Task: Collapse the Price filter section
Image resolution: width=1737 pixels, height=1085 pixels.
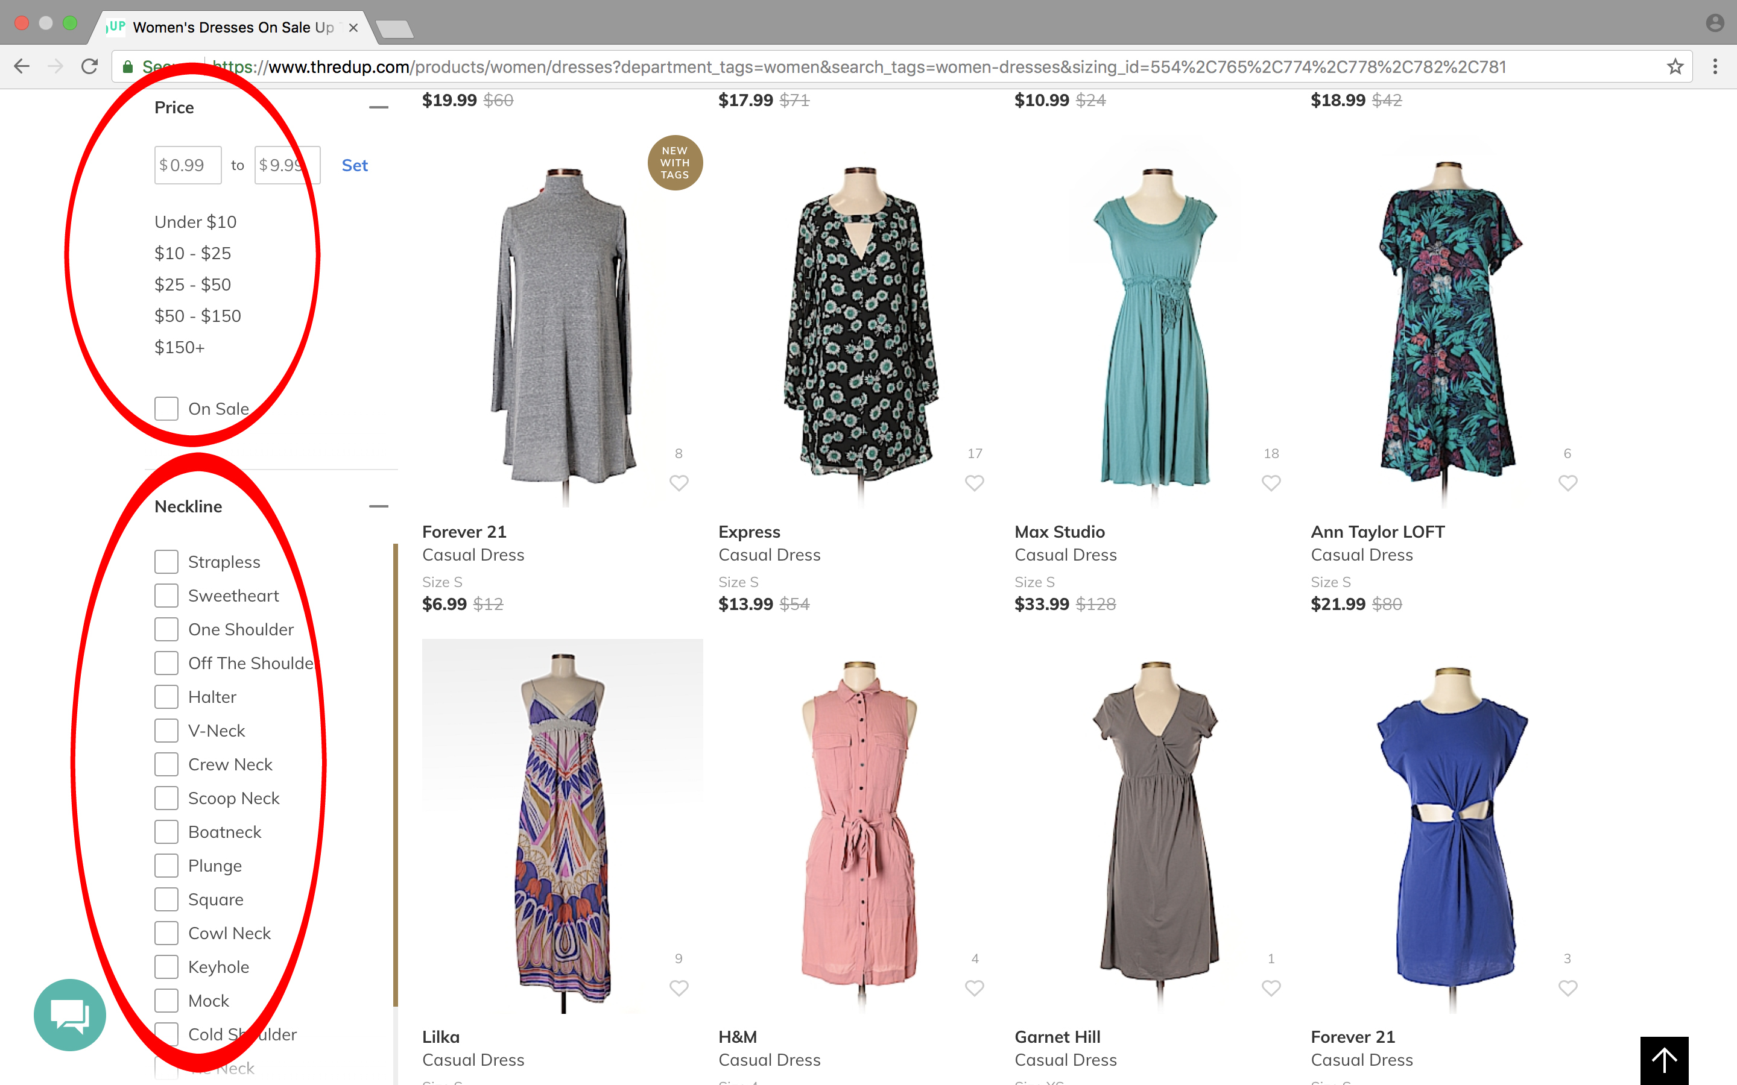Action: 378,108
